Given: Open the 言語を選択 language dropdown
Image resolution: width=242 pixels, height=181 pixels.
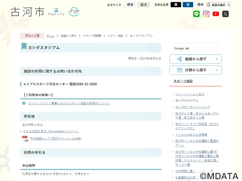Looking at the screenshot, I should (x=219, y=5).
